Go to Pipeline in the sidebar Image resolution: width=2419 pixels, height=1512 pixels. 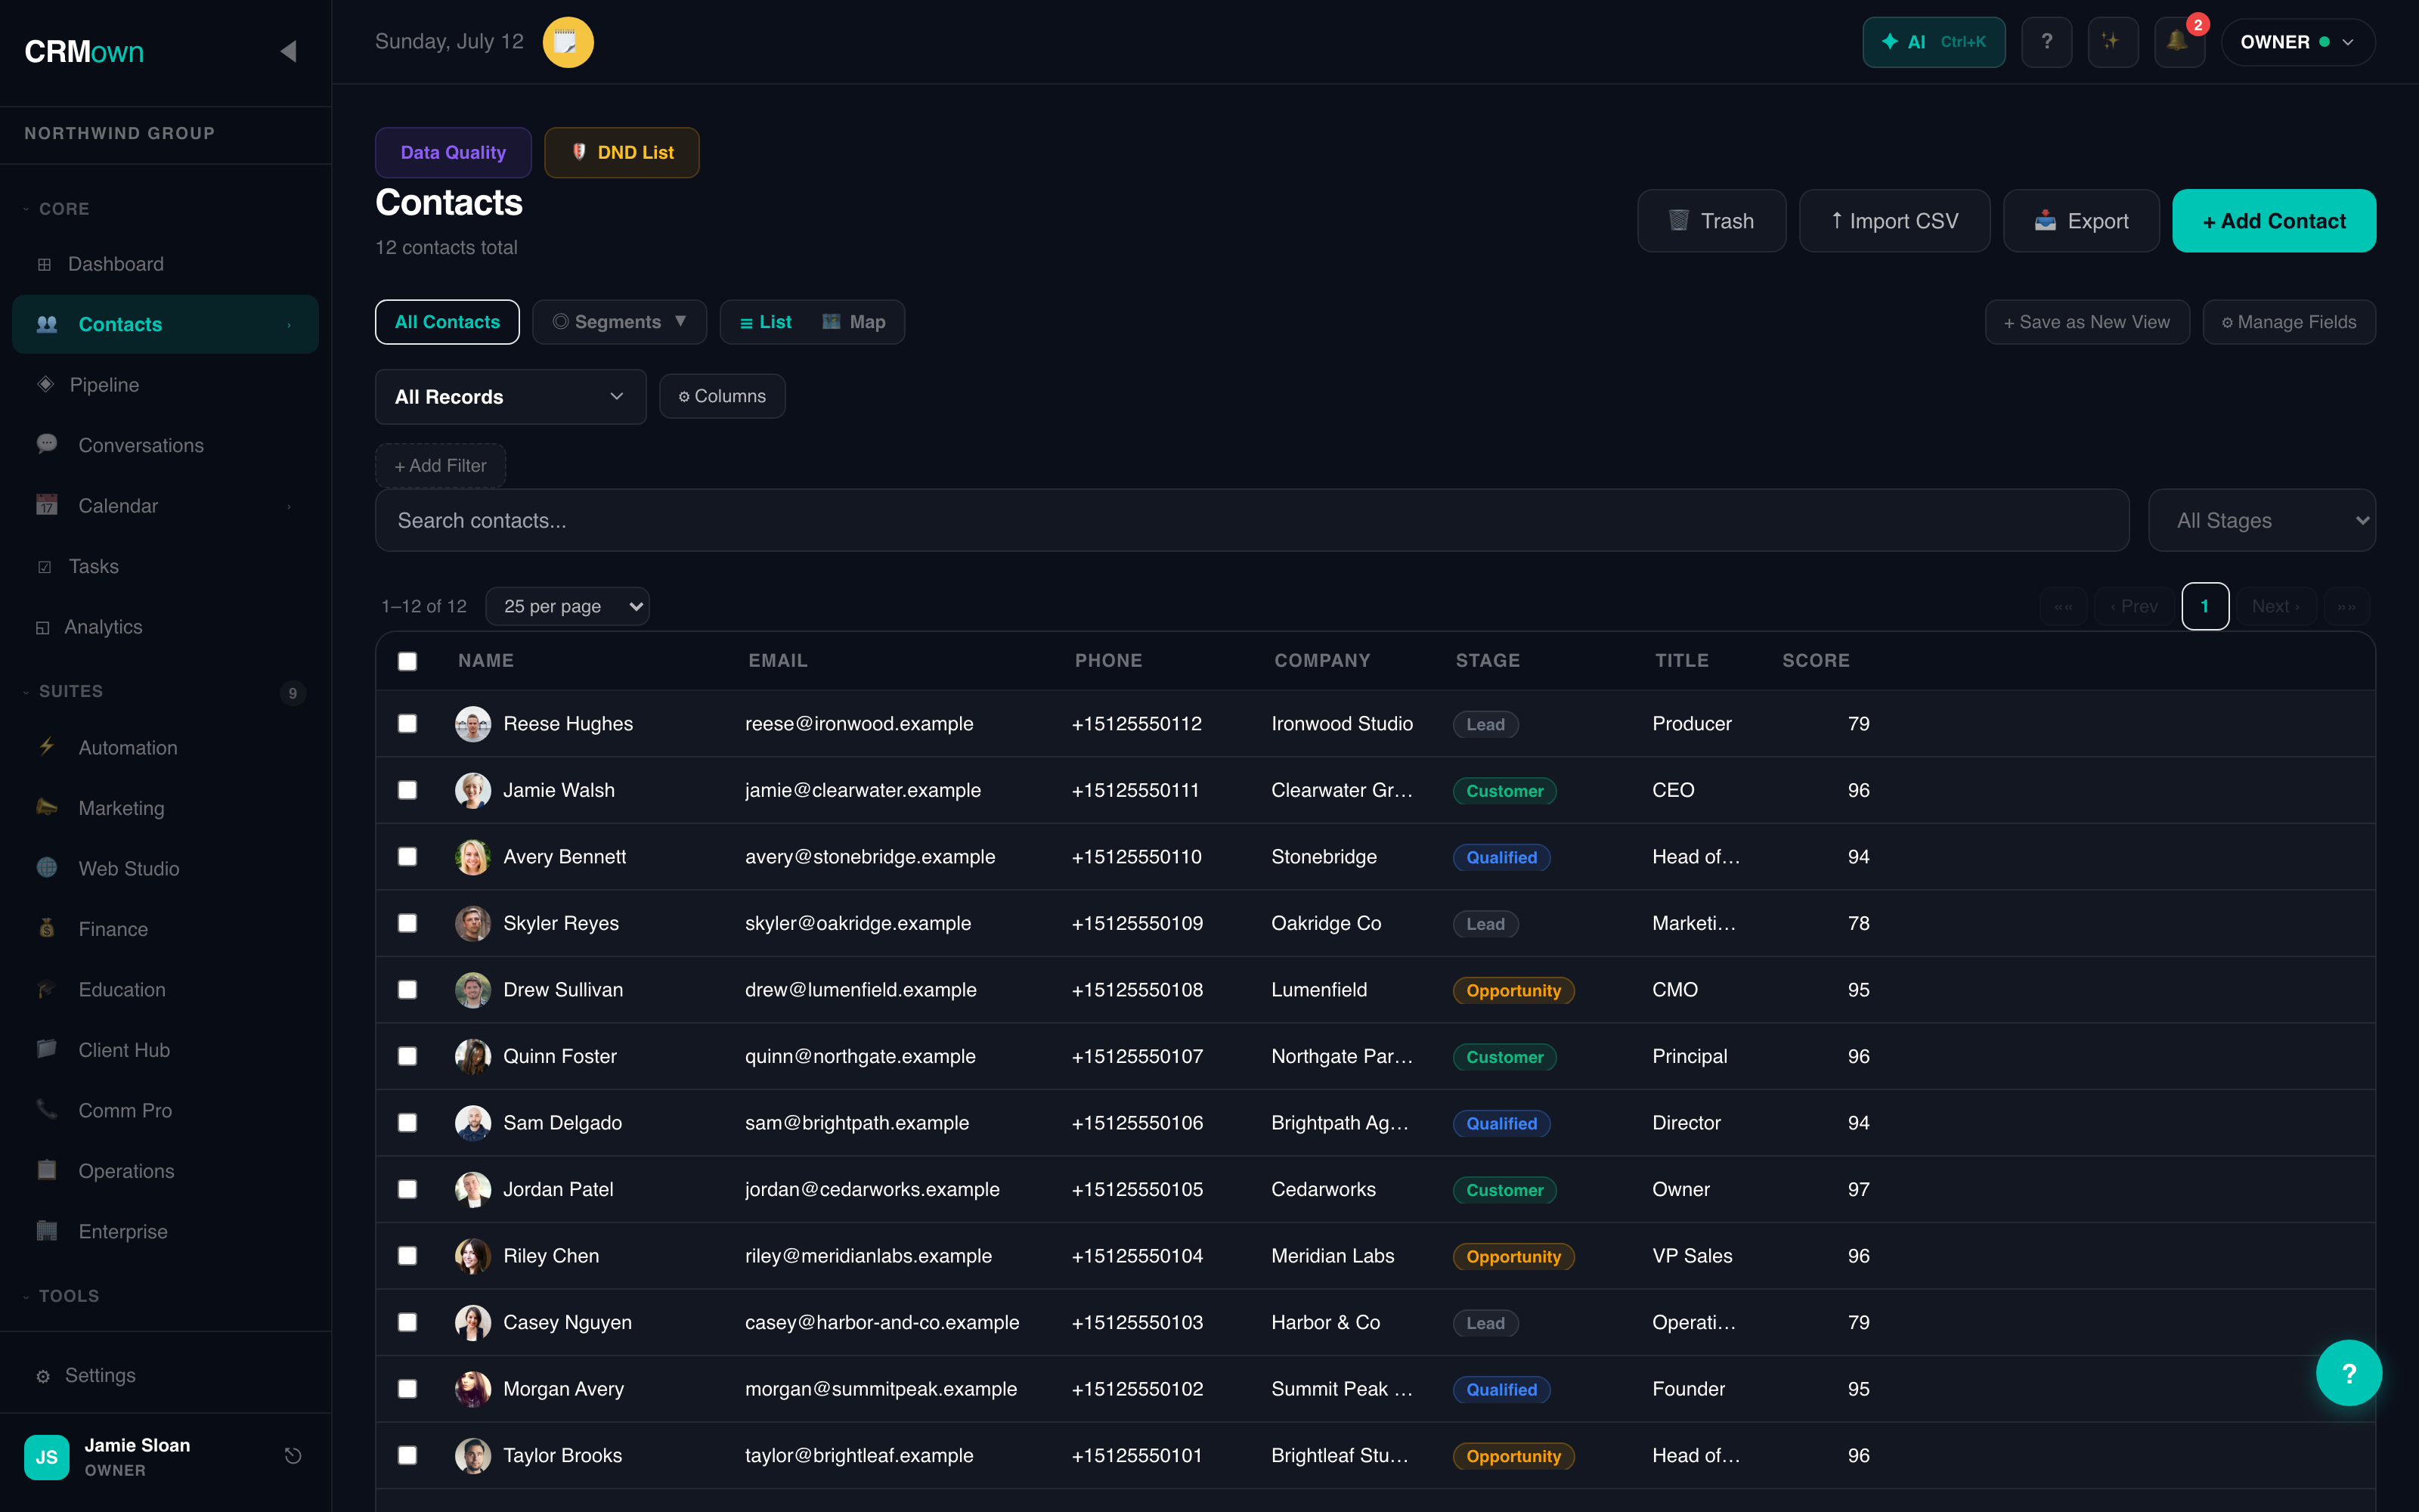(165, 385)
